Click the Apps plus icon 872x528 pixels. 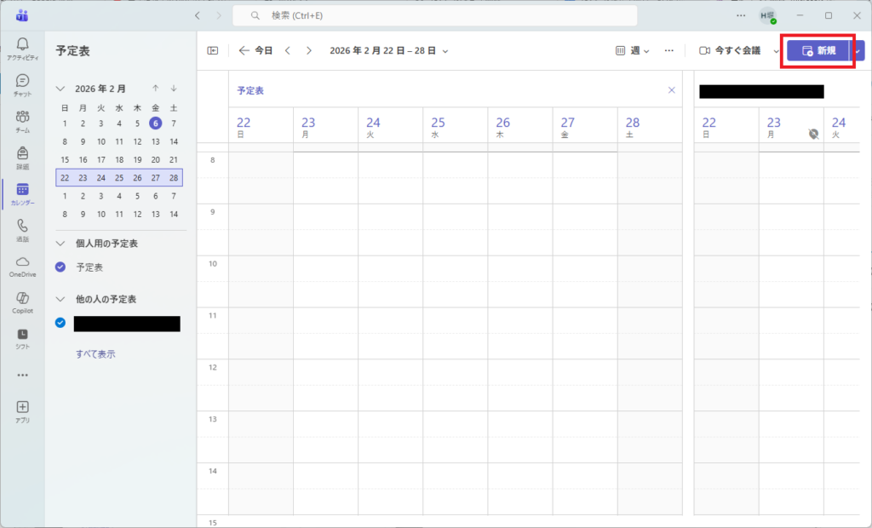point(22,410)
